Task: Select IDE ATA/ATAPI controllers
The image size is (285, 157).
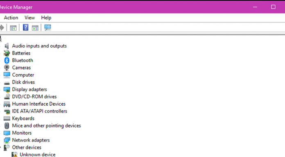Action: [x=40, y=111]
